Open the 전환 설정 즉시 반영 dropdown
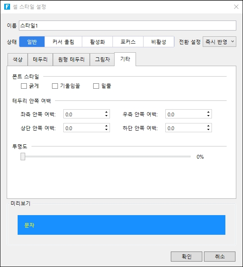Screen dimensions: 243x267 pyautogui.click(x=219, y=41)
